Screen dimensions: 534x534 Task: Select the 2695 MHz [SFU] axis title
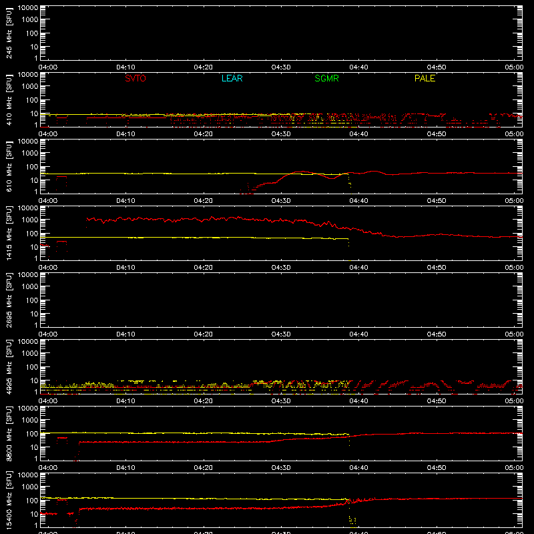(9, 300)
